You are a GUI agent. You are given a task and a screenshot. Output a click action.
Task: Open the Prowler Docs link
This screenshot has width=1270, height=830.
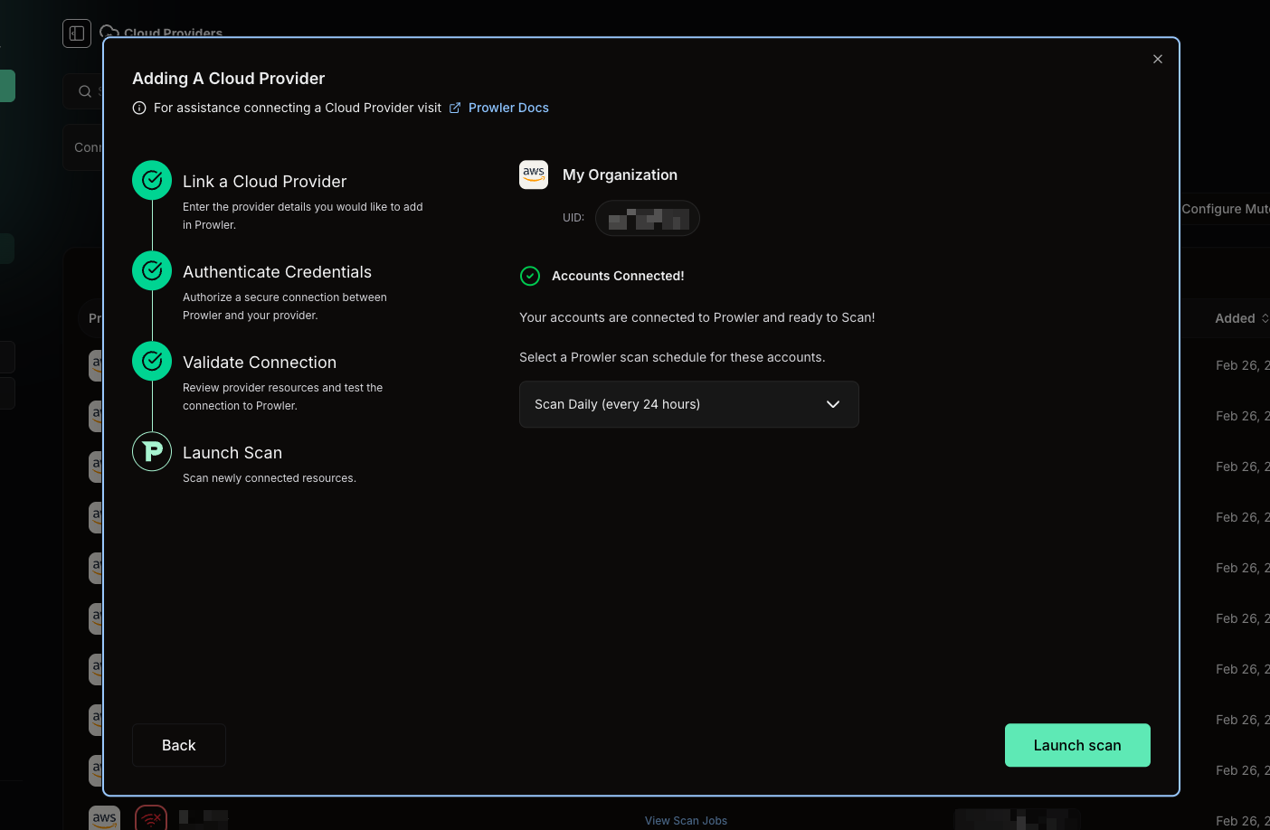[508, 107]
